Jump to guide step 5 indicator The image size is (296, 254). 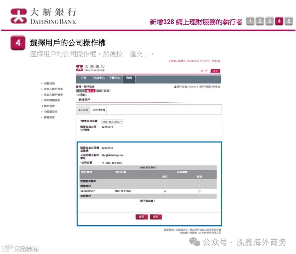click(x=289, y=21)
